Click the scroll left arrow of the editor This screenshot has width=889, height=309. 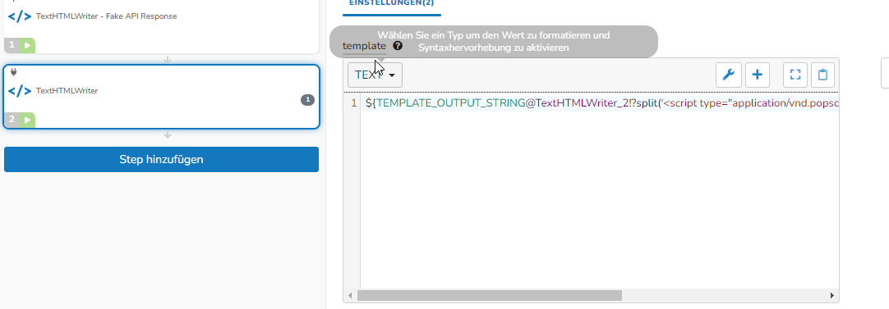click(x=350, y=295)
